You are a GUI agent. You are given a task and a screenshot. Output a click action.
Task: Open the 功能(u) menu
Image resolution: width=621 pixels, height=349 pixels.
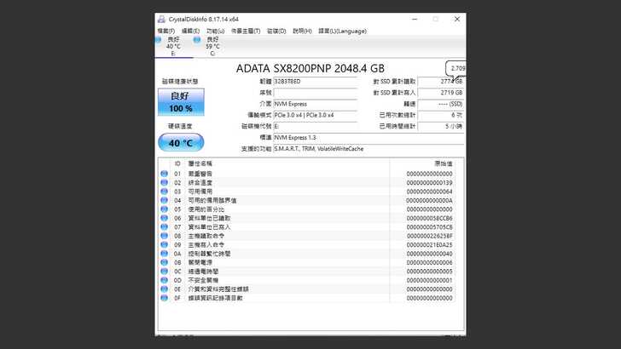215,31
